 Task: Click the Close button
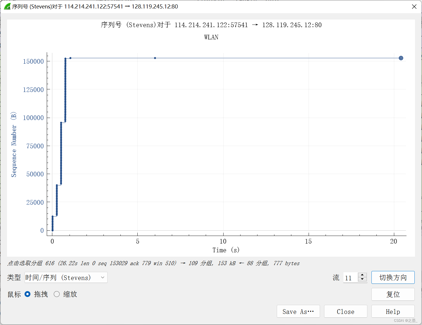coord(346,312)
